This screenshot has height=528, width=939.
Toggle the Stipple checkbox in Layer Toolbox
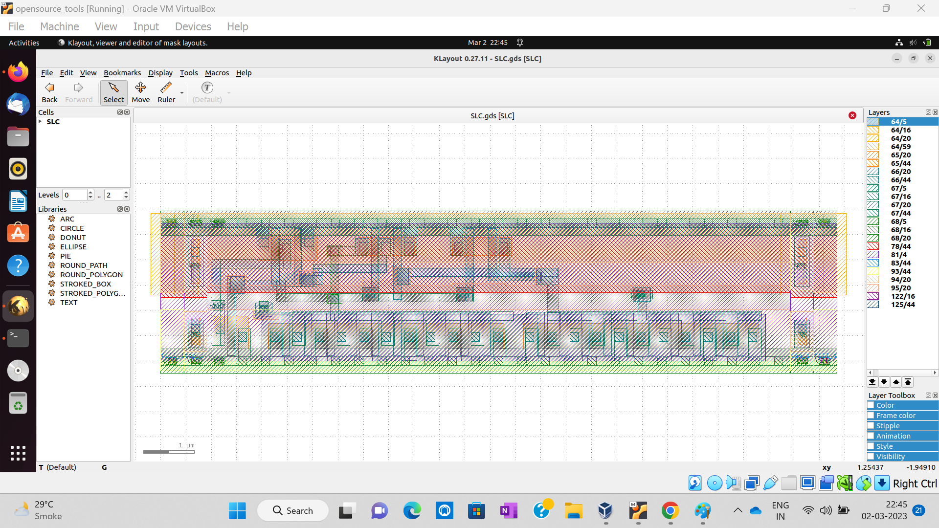click(871, 426)
